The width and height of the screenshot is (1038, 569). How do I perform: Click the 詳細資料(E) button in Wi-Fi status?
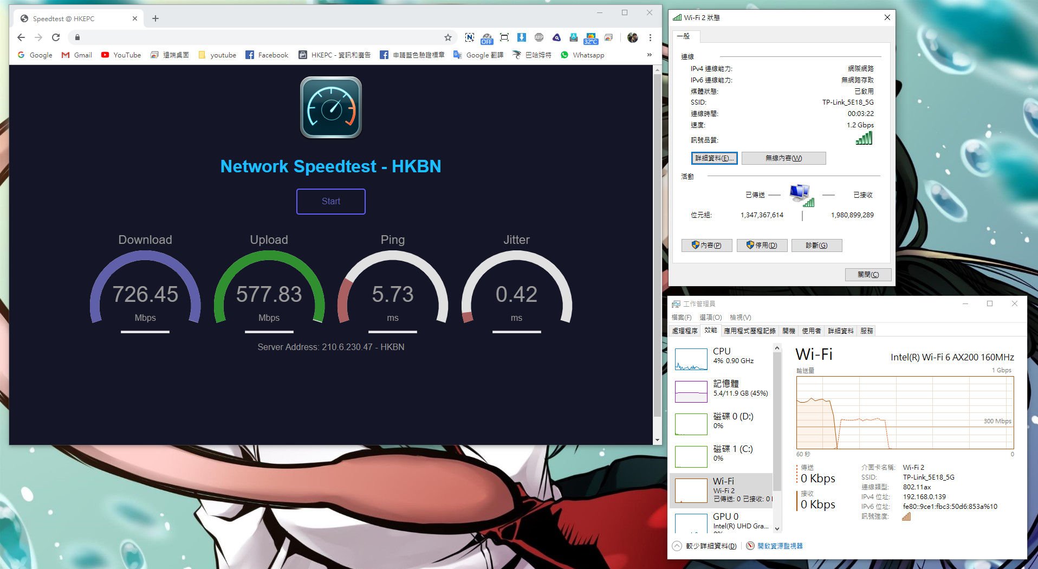715,158
